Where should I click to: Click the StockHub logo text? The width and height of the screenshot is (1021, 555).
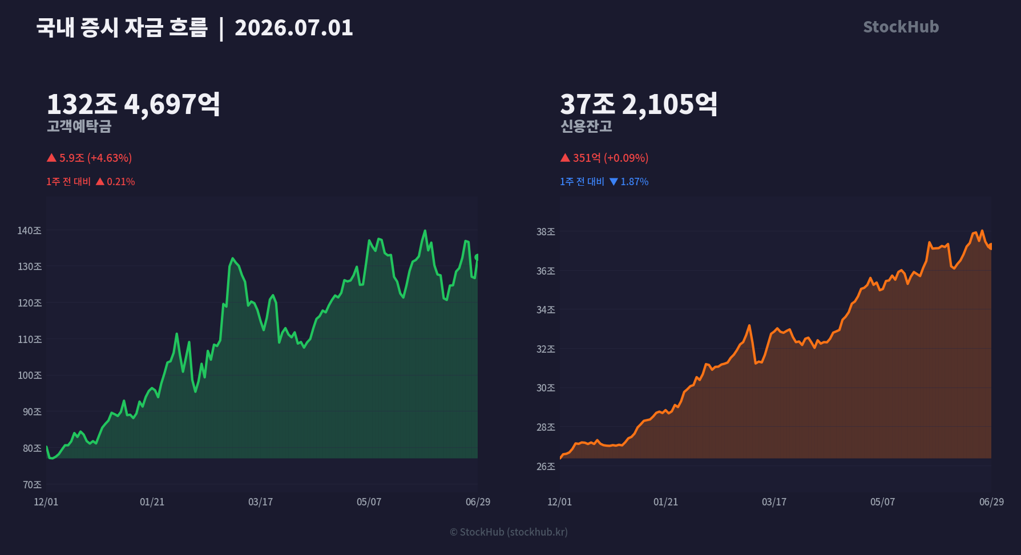[901, 27]
